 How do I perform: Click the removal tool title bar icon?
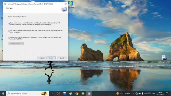tap(5, 4)
